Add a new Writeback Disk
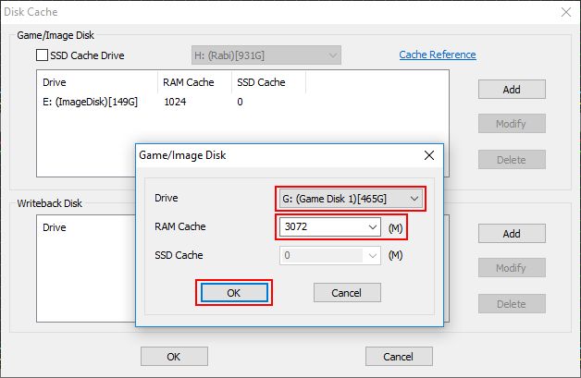 click(512, 234)
